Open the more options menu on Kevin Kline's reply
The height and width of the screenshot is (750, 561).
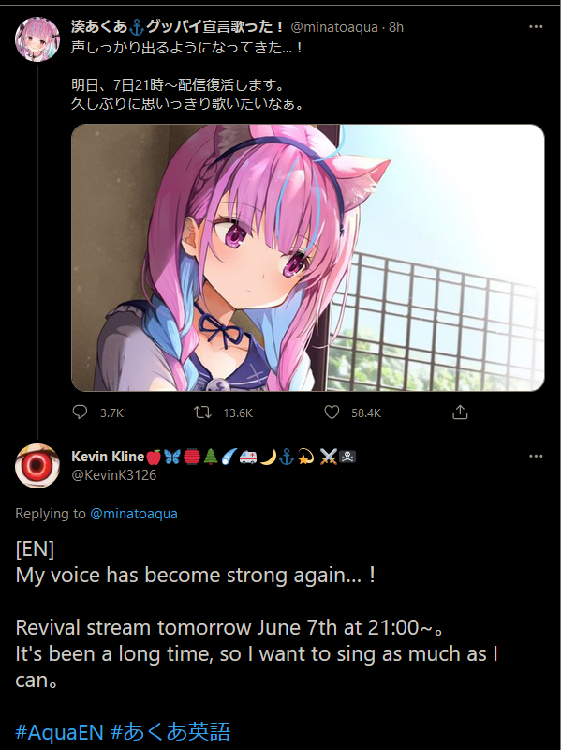536,457
